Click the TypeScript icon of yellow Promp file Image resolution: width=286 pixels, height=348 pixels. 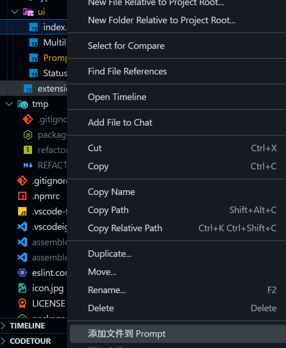pos(34,58)
